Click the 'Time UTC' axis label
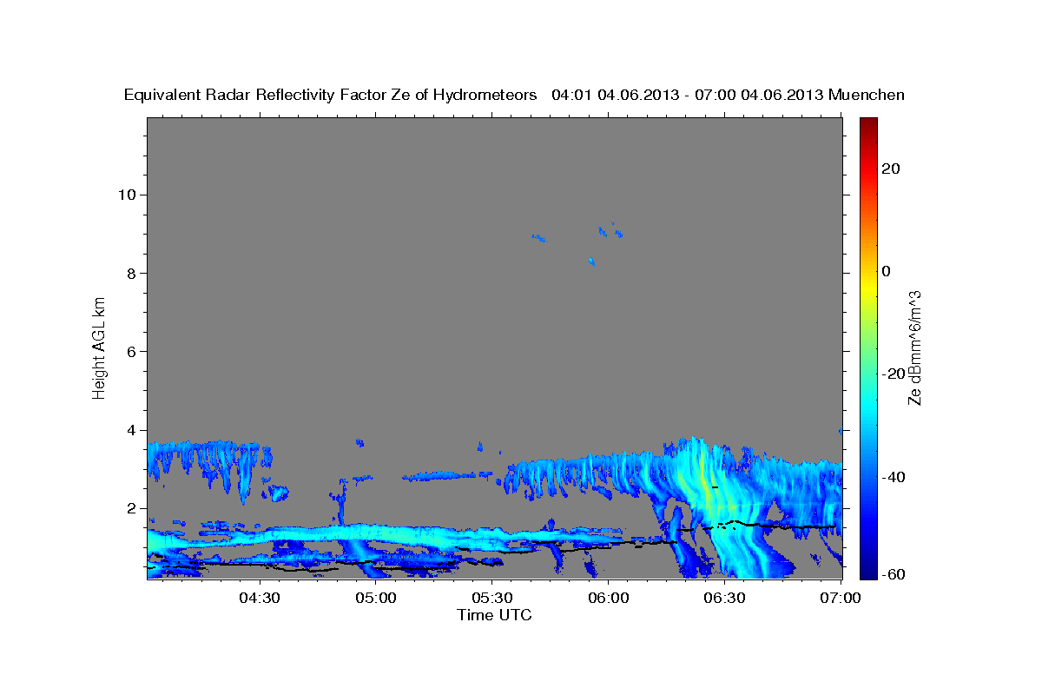Image resolution: width=1042 pixels, height=695 pixels. tap(494, 615)
